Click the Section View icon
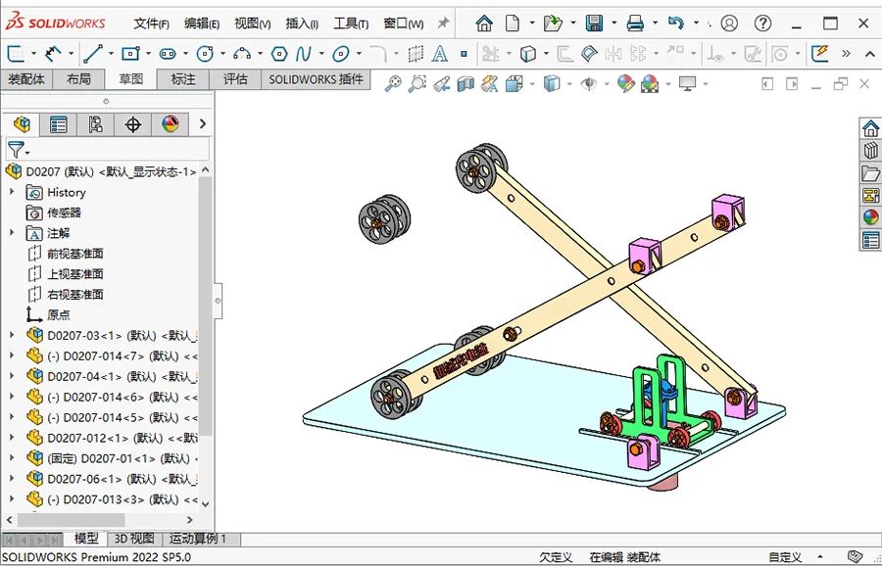The height and width of the screenshot is (567, 882). 465,84
